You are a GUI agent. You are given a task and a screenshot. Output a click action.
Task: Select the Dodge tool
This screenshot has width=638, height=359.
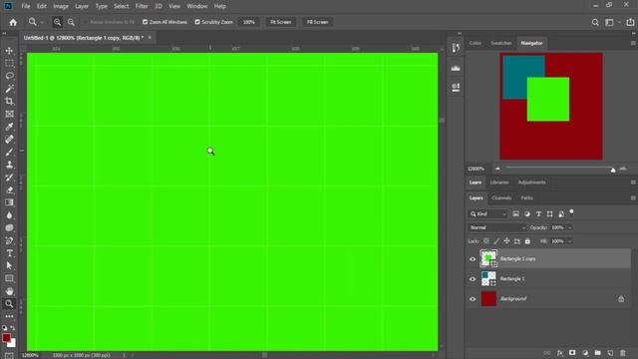point(9,227)
